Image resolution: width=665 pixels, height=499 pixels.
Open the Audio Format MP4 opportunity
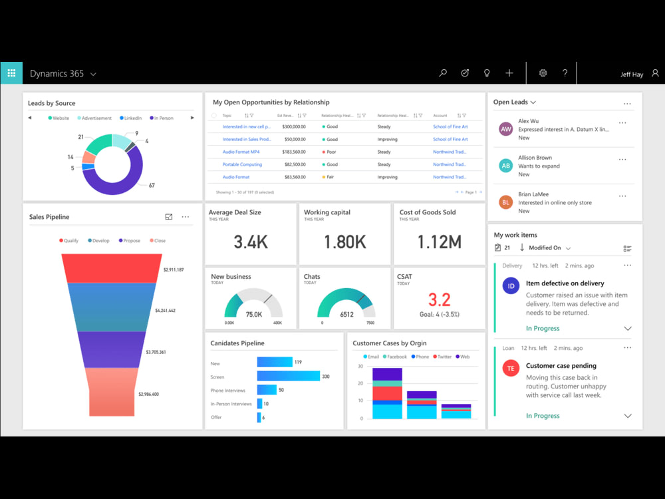pyautogui.click(x=241, y=152)
